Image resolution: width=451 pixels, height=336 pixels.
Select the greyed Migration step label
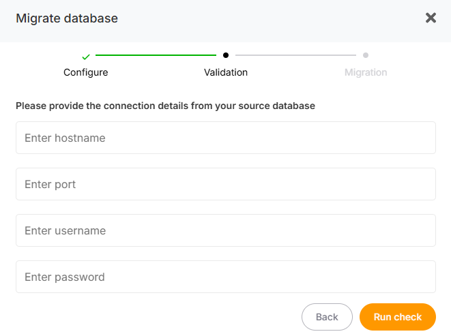pyautogui.click(x=366, y=72)
